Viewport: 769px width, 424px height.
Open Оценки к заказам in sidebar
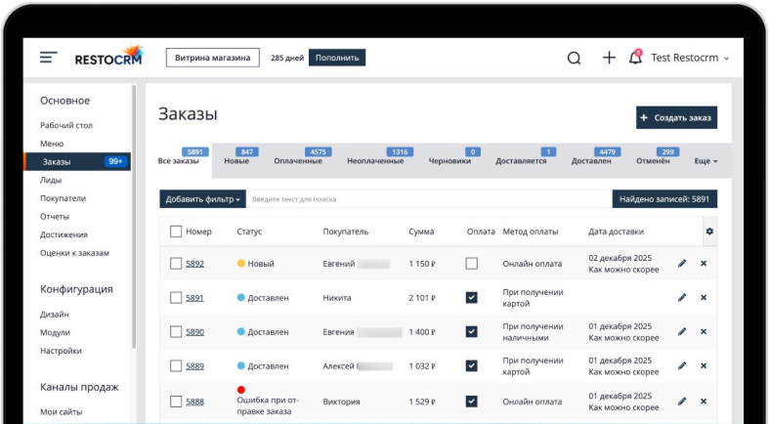pyautogui.click(x=74, y=253)
